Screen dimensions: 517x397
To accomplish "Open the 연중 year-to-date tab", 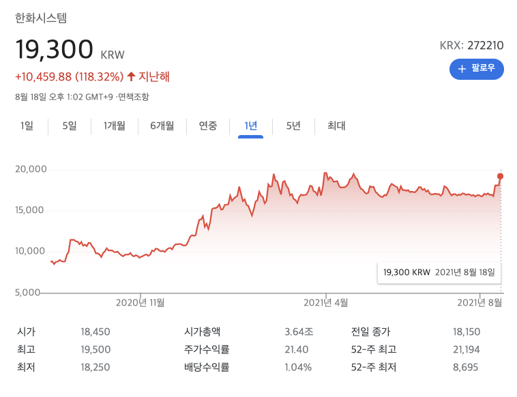I will pos(208,126).
